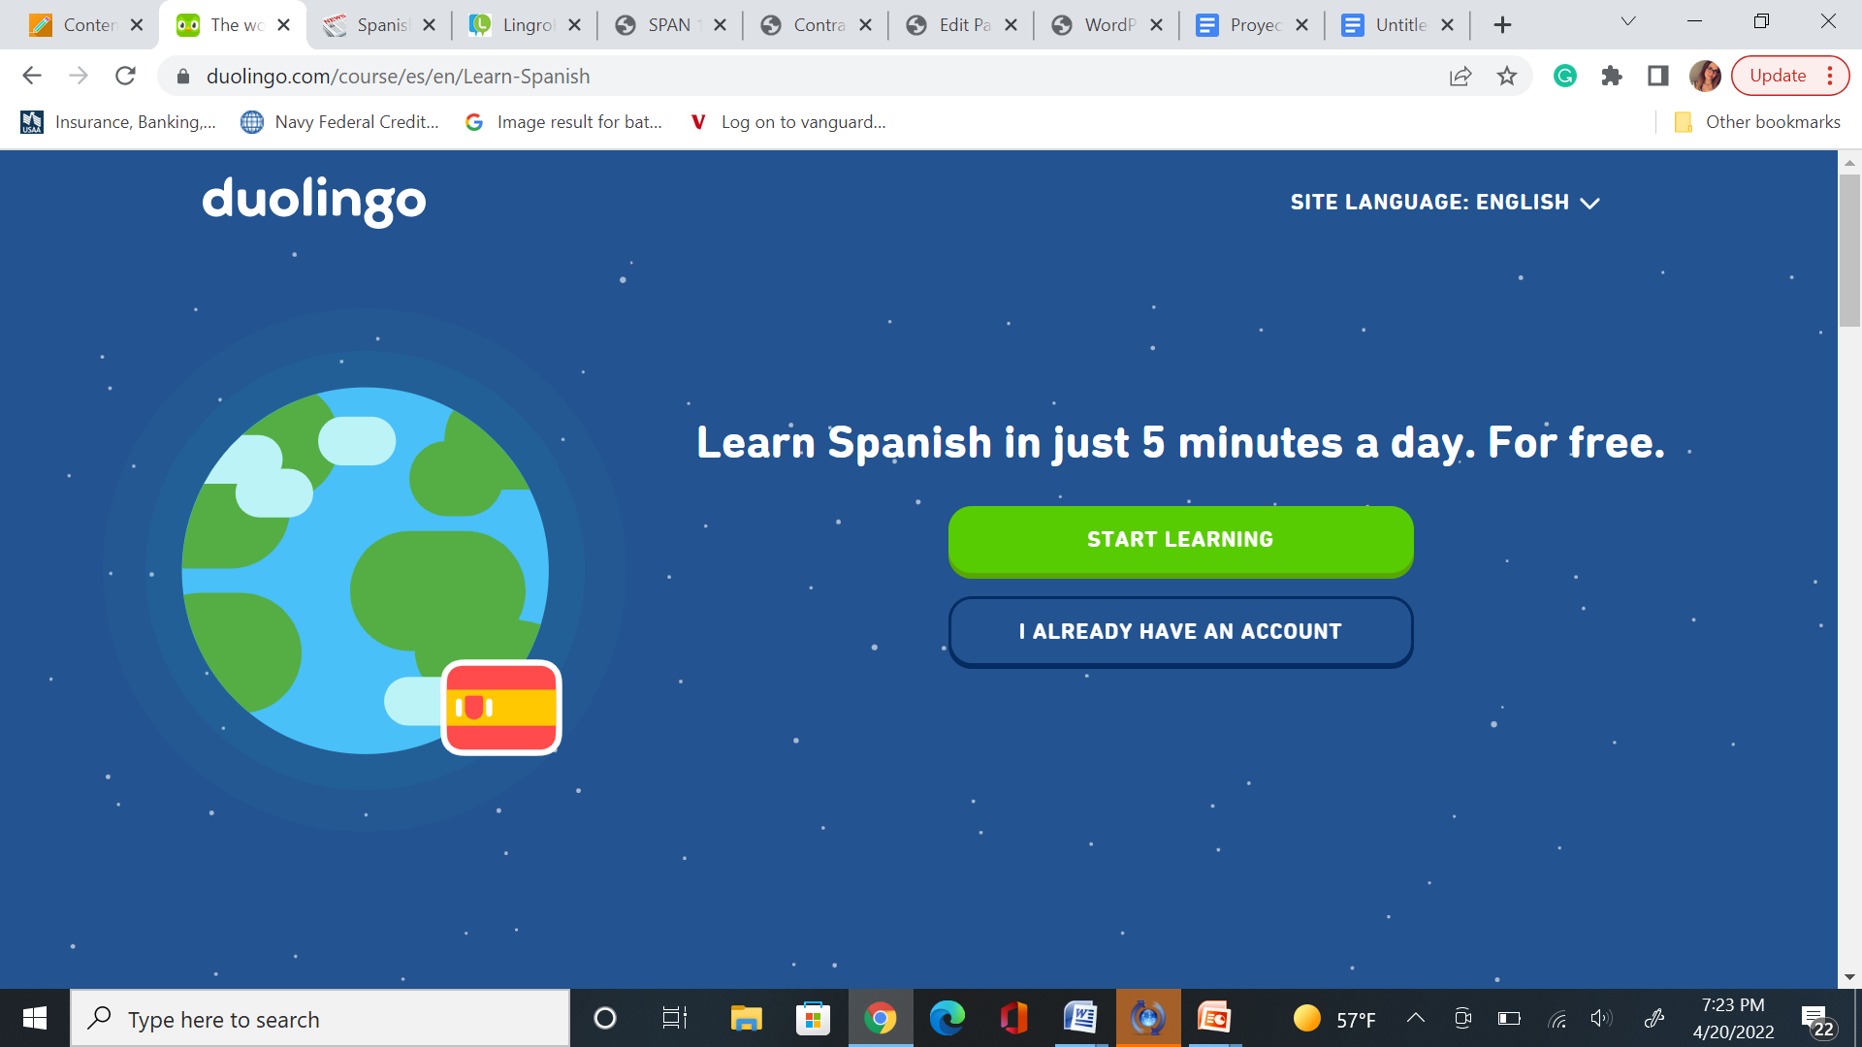This screenshot has height=1047, width=1862.
Task: Open the Chrome profile avatar
Action: [1705, 76]
